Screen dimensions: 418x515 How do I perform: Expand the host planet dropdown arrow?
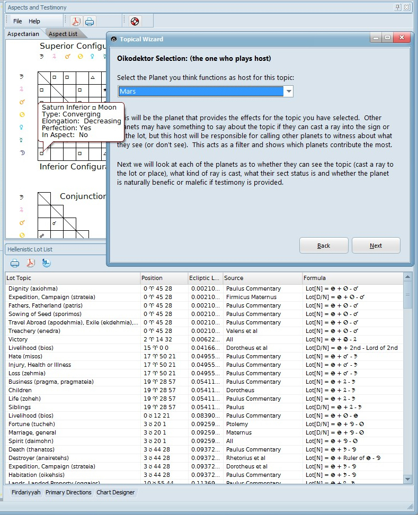[288, 92]
